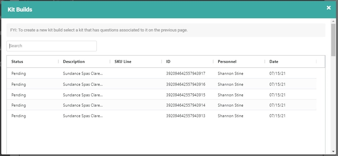Image resolution: width=338 pixels, height=156 pixels.
Task: Close the Kit Builds dialog
Action: coord(329,8)
